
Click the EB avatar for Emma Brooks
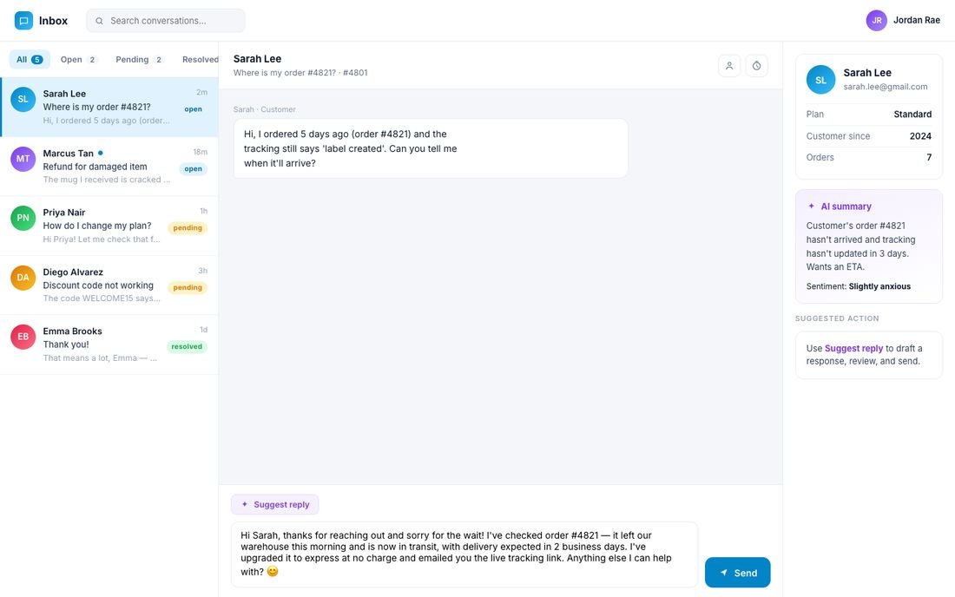coord(23,337)
